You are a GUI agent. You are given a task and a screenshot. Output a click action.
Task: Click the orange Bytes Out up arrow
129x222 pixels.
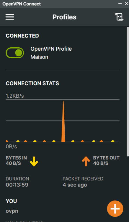[x=86, y=161]
